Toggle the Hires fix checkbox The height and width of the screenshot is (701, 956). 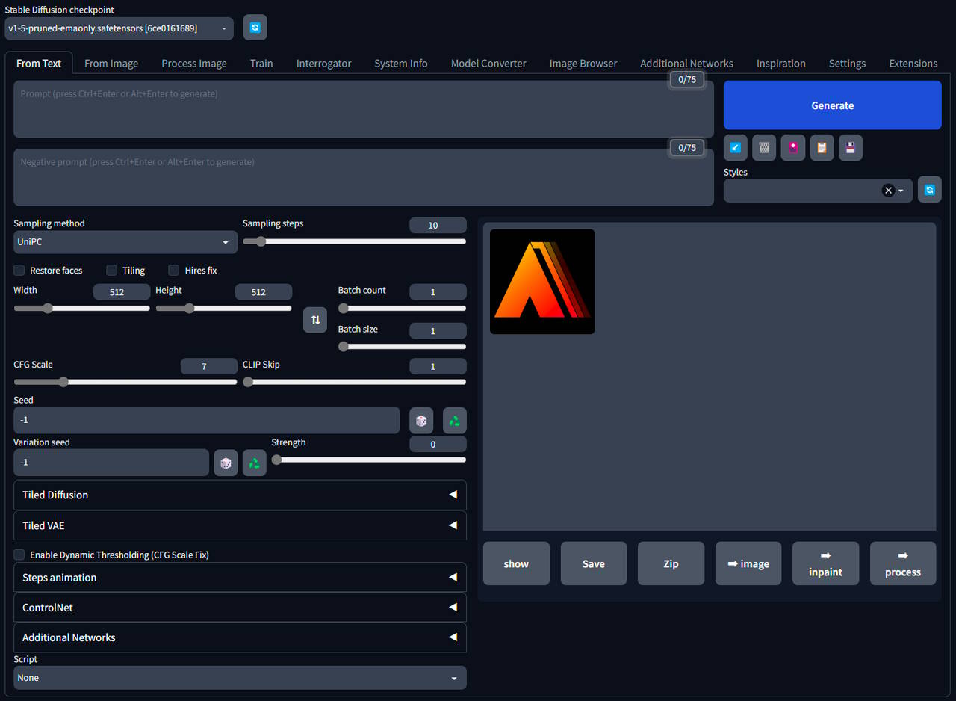coord(174,271)
